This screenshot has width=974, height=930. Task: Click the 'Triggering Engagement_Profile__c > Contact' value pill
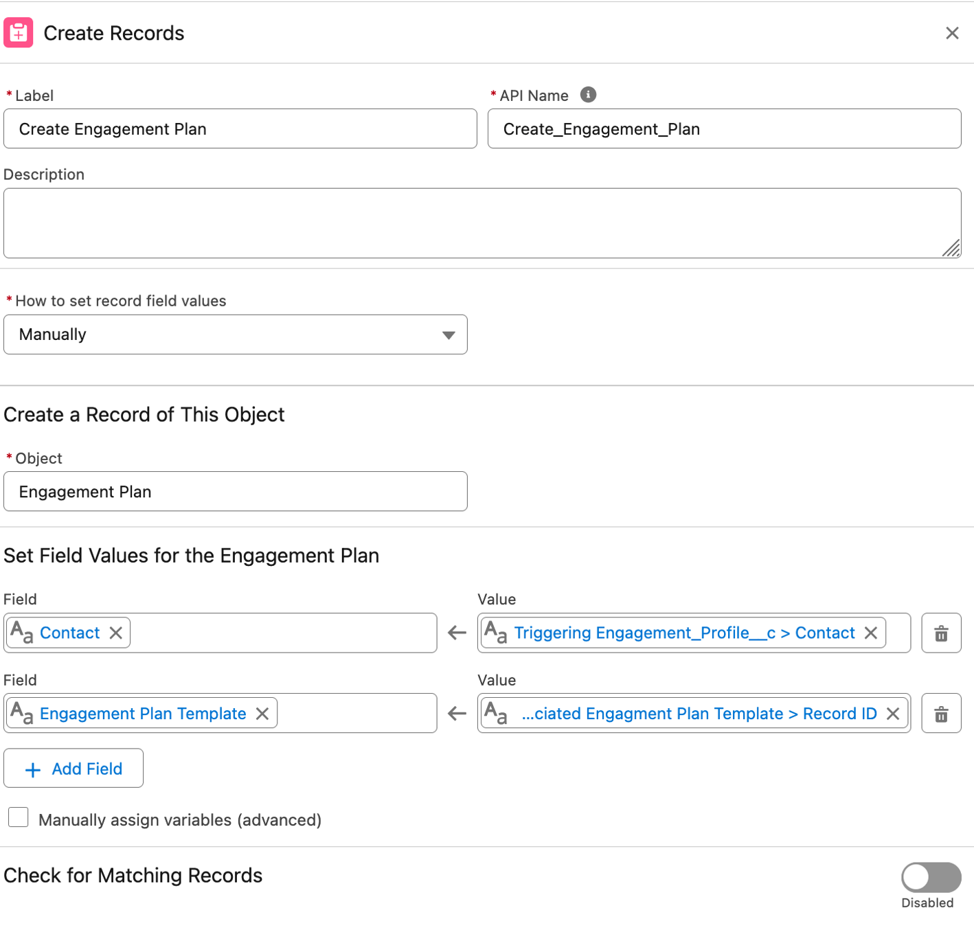coord(685,633)
